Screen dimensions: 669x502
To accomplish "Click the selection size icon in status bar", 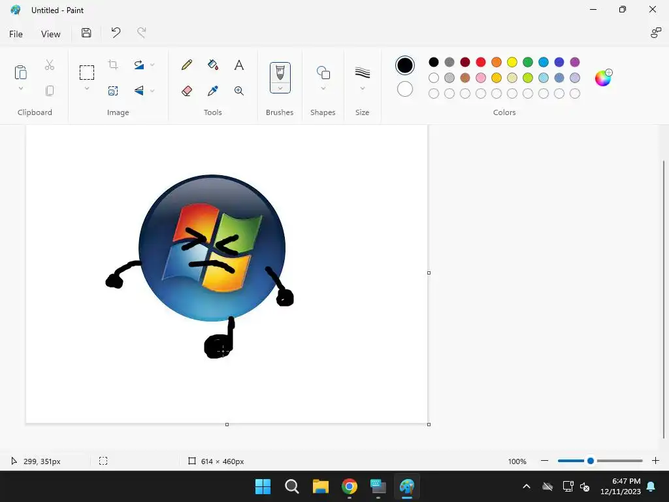I will click(x=103, y=461).
